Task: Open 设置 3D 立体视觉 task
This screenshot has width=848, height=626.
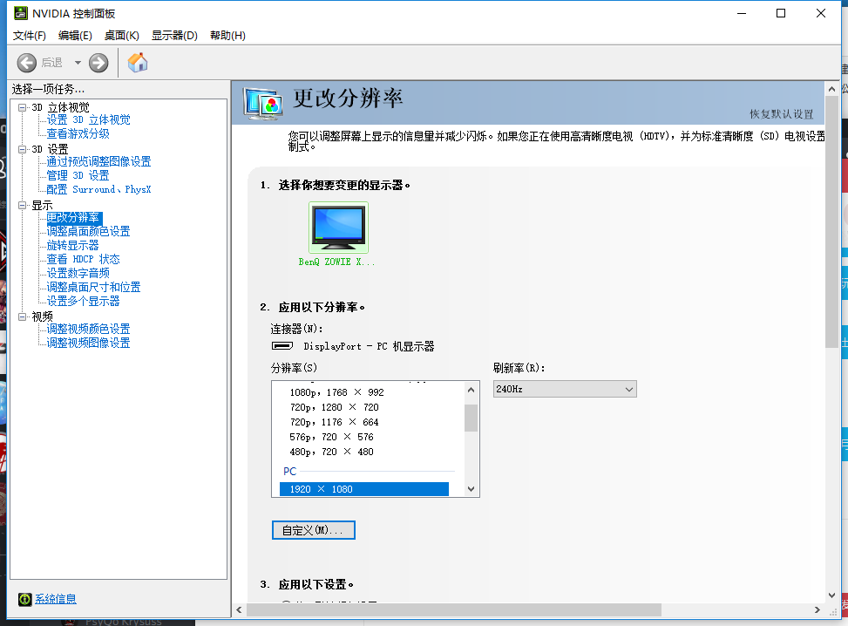Action: coord(88,119)
